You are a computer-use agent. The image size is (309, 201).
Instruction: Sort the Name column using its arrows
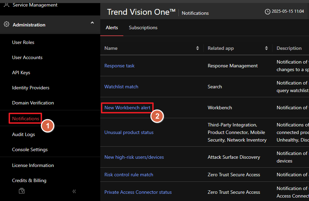197,48
